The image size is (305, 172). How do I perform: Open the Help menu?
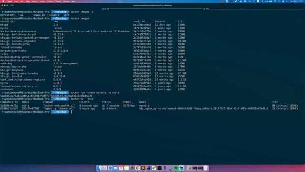click(x=73, y=1)
